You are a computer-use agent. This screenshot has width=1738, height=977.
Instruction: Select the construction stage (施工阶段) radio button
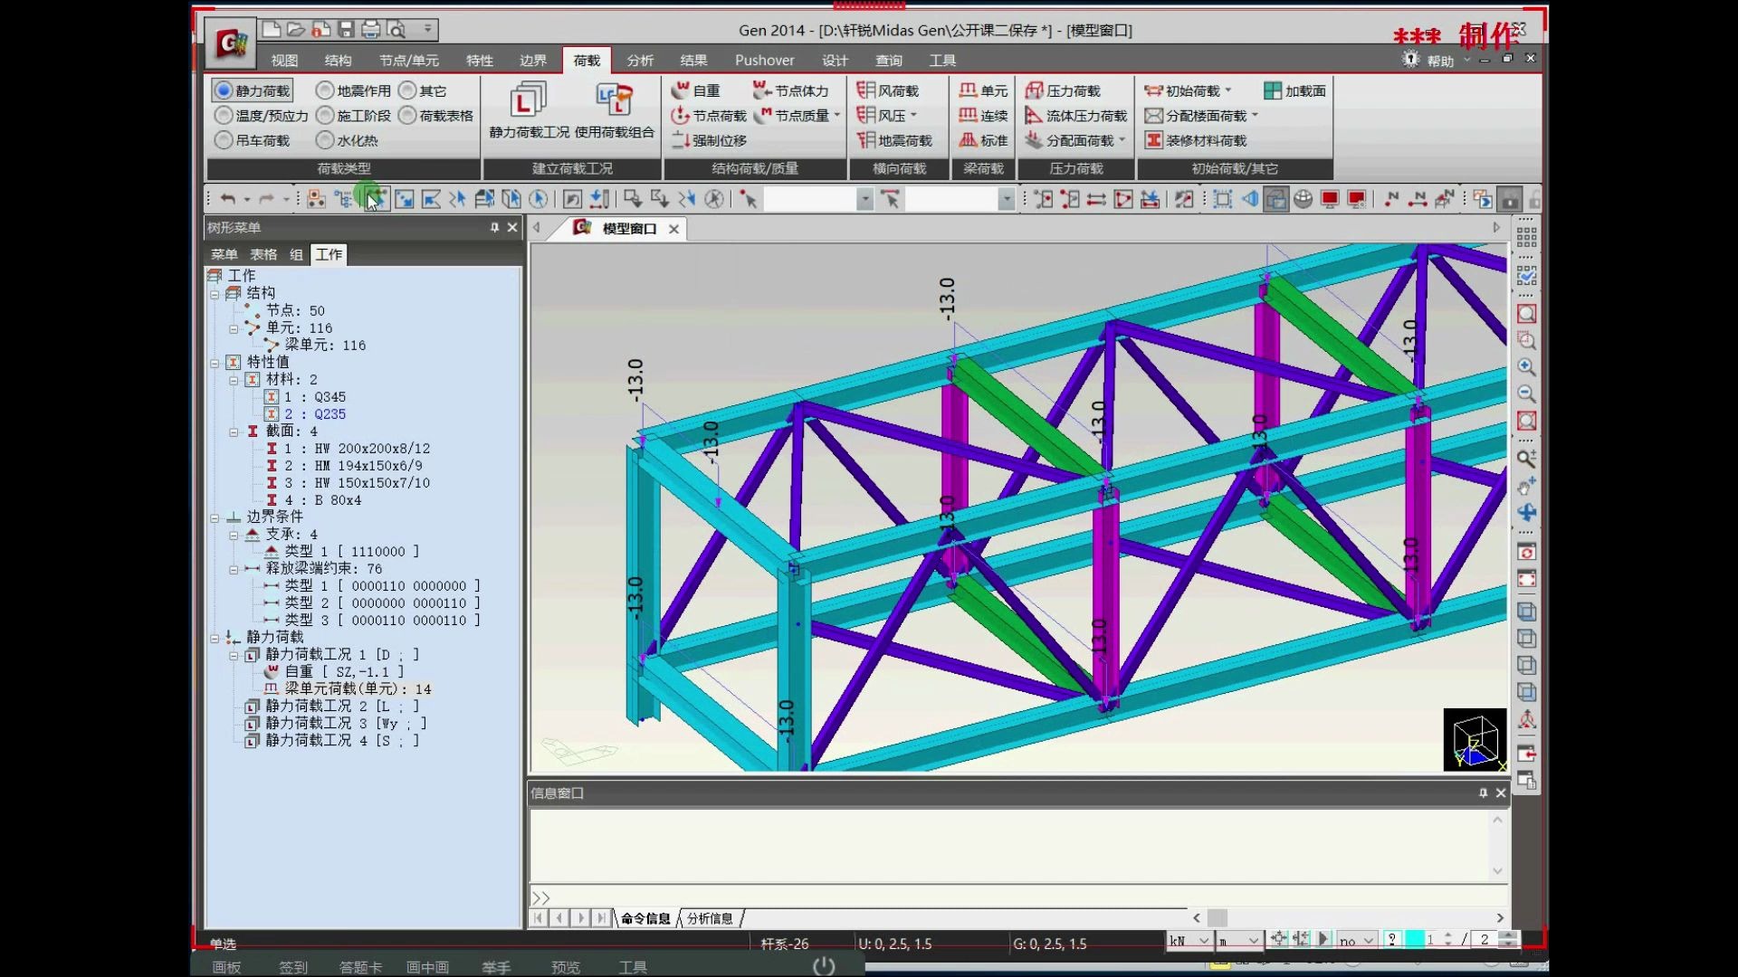tap(325, 116)
